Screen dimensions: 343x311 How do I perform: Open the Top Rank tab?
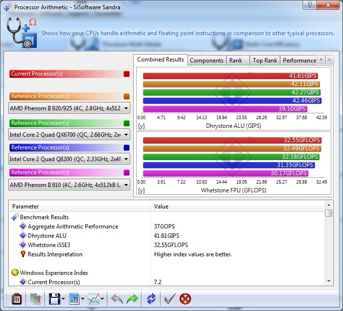coord(264,61)
